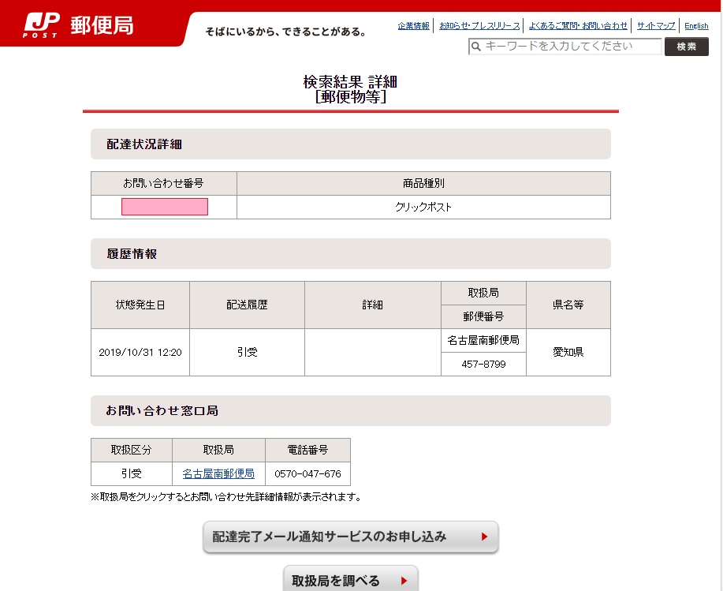This screenshot has width=723, height=591.
Task: Select the 引受 delivery history cell
Action: pyautogui.click(x=247, y=353)
